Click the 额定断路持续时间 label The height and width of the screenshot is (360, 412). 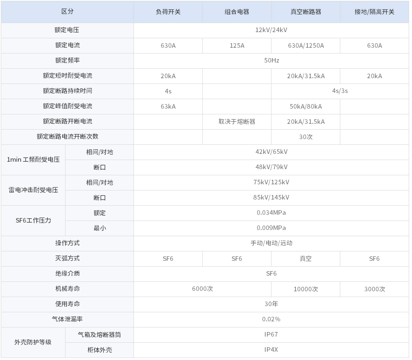67,91
